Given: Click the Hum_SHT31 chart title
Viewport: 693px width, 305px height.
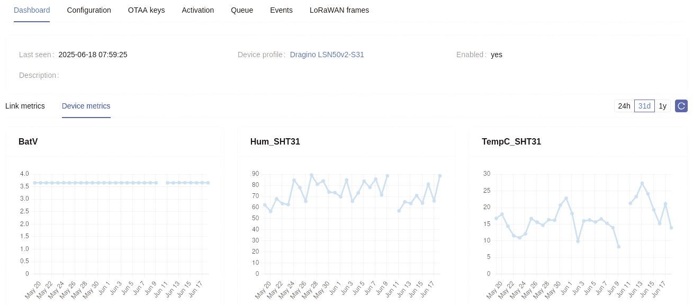Looking at the screenshot, I should 275,142.
